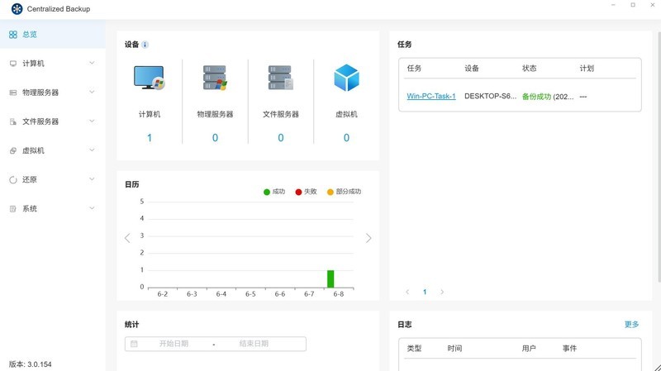Select 计算机 in the sidebar

point(33,64)
